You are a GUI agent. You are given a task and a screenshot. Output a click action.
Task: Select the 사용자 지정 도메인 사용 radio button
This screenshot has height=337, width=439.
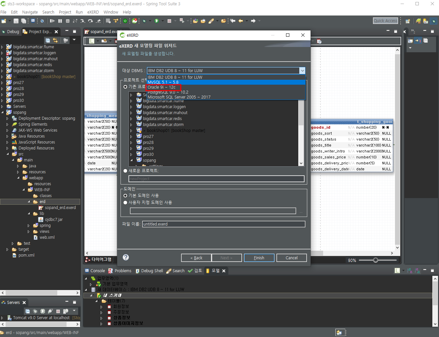(125, 202)
